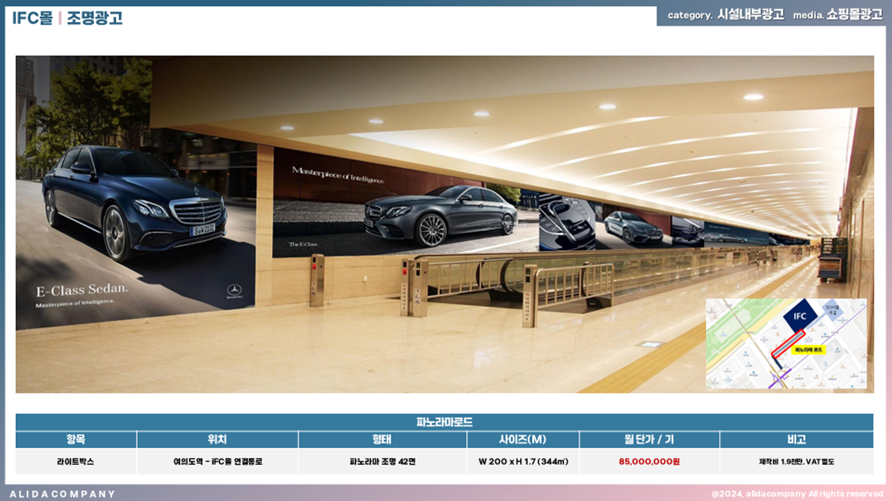
Task: Click the 파노라마 조명 42면 cell
Action: click(382, 462)
